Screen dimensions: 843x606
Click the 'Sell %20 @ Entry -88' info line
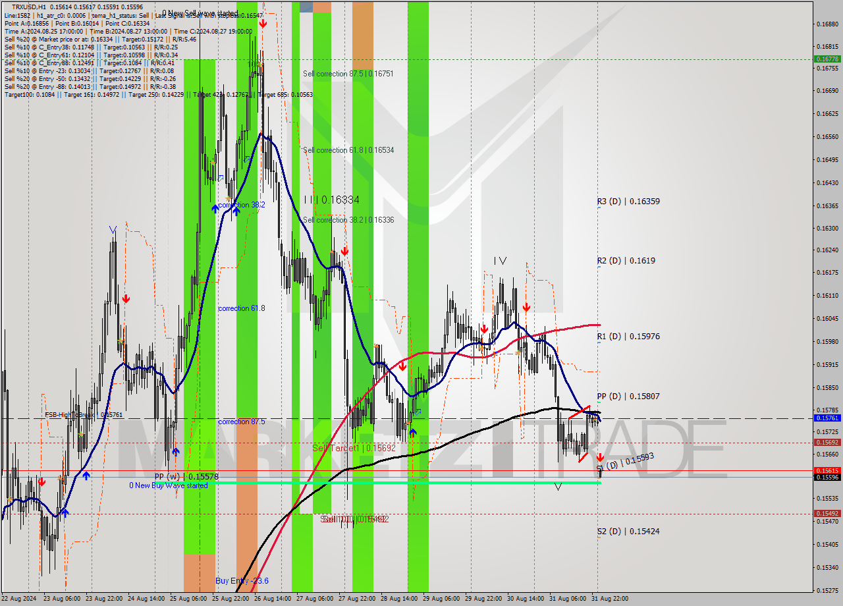[x=90, y=86]
